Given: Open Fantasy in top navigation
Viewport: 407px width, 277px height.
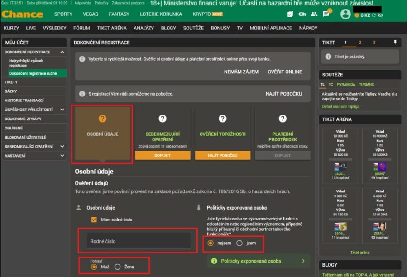Looking at the screenshot, I should [x=119, y=14].
